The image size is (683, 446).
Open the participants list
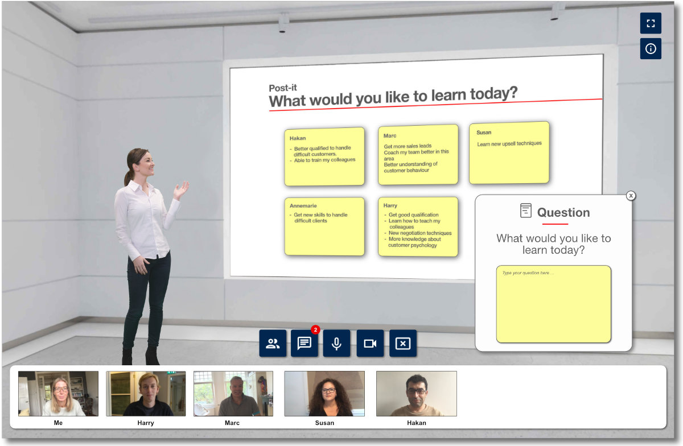[x=273, y=344]
